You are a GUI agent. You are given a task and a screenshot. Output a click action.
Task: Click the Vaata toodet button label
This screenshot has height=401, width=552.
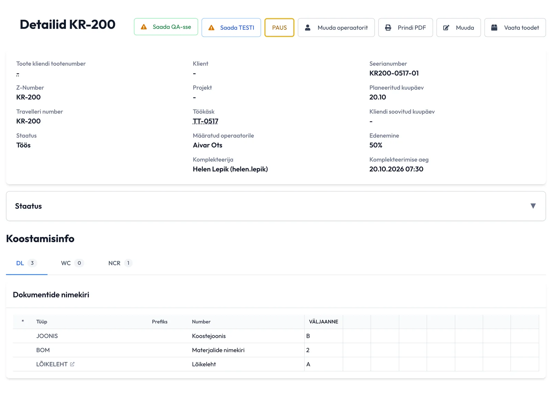[521, 28]
